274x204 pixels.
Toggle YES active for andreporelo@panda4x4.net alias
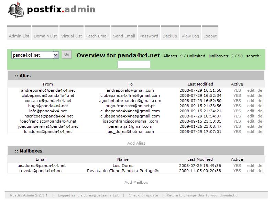pos(237,90)
